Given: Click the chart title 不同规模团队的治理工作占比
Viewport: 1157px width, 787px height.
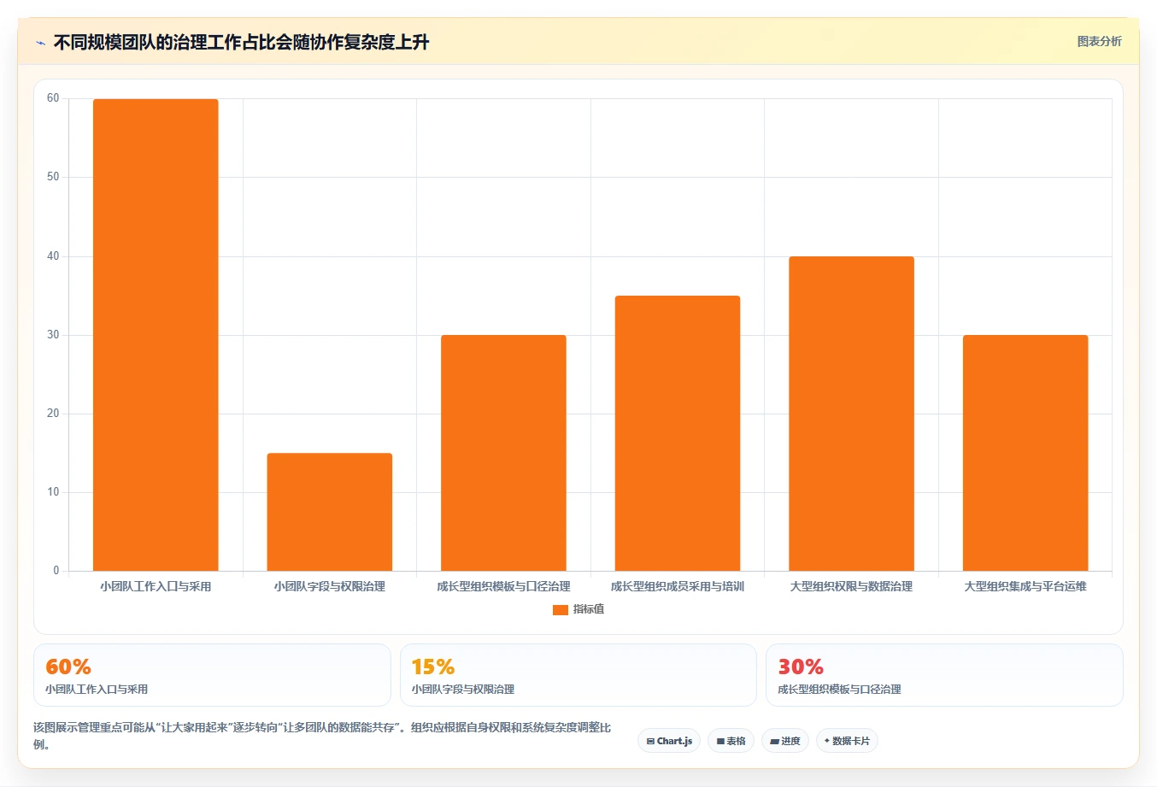Looking at the screenshot, I should pyautogui.click(x=241, y=42).
